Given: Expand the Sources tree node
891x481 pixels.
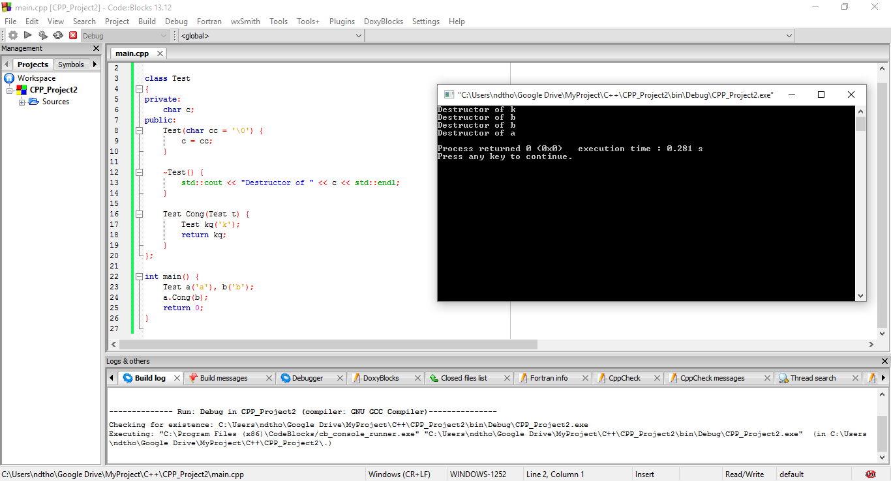Looking at the screenshot, I should [x=22, y=101].
